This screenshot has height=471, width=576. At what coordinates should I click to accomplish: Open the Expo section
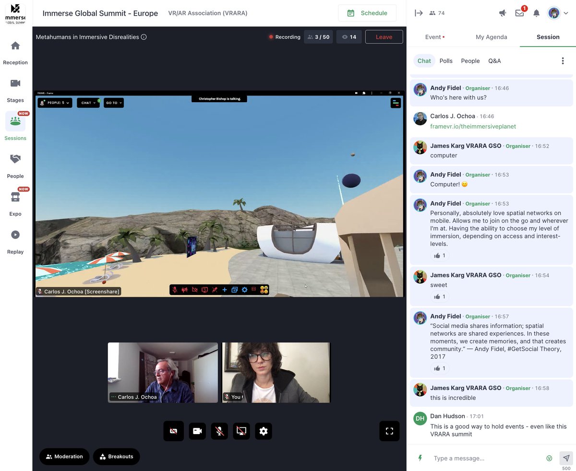click(x=15, y=204)
